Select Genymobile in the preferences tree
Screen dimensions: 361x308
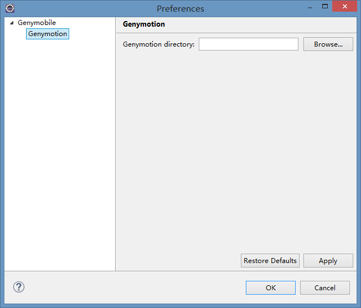point(37,23)
